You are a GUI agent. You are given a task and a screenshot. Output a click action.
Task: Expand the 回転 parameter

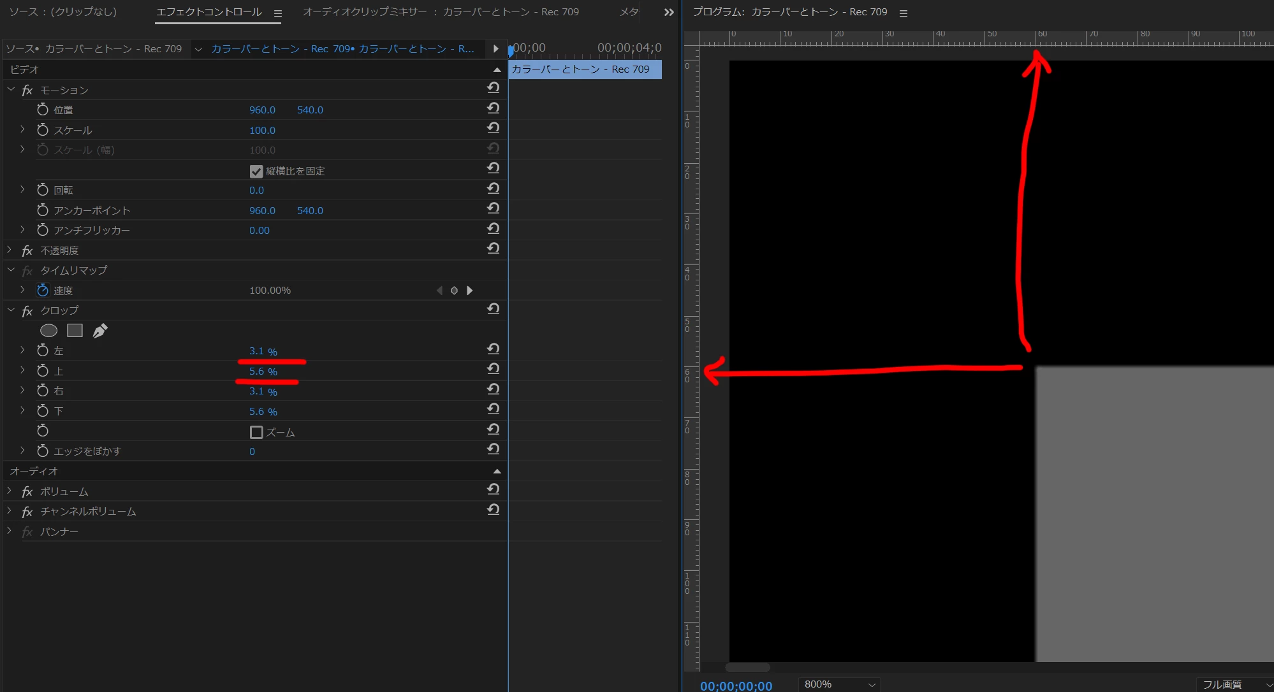pos(22,189)
